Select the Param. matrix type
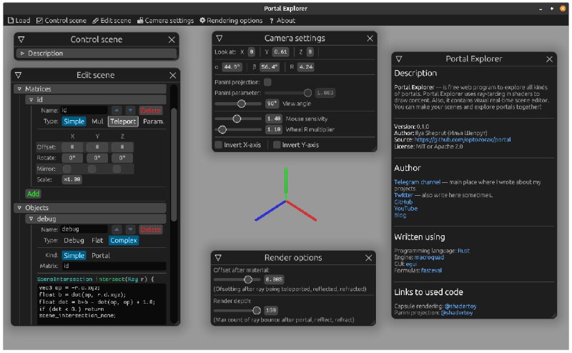Screen dimensions: 572x353 tap(153, 121)
